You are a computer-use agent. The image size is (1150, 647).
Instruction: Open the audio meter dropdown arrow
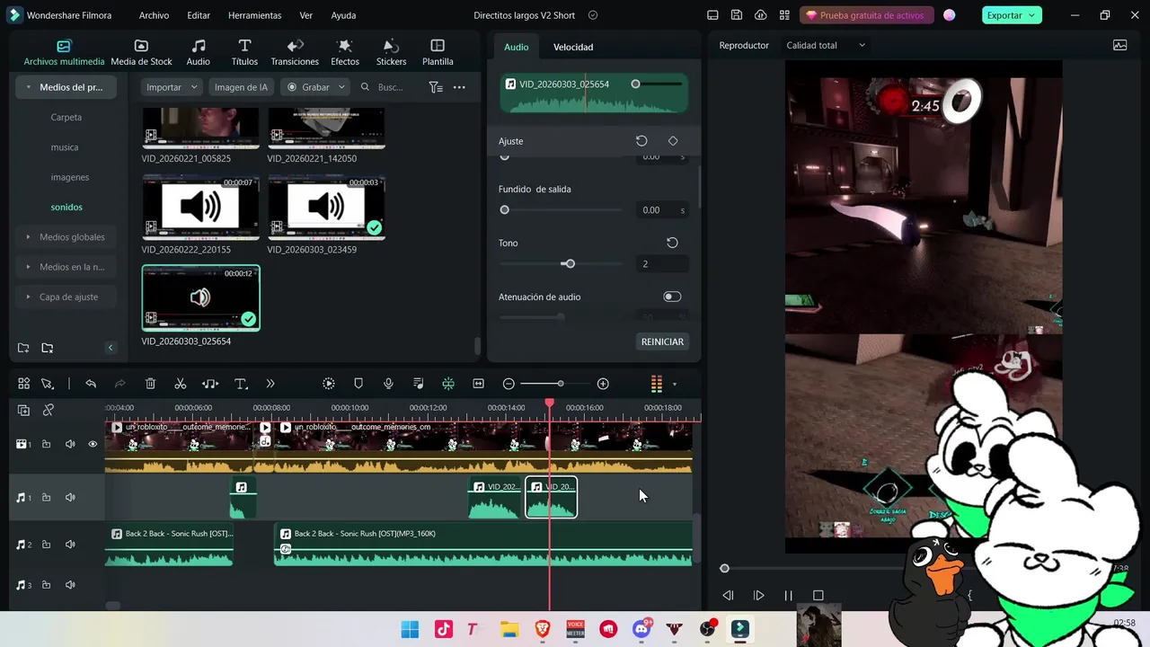point(675,385)
